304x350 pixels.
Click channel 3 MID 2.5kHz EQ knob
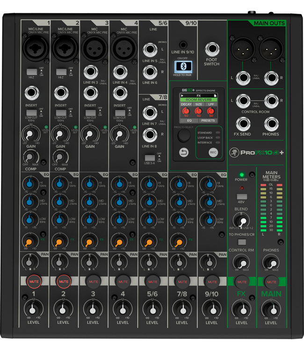(x=89, y=202)
